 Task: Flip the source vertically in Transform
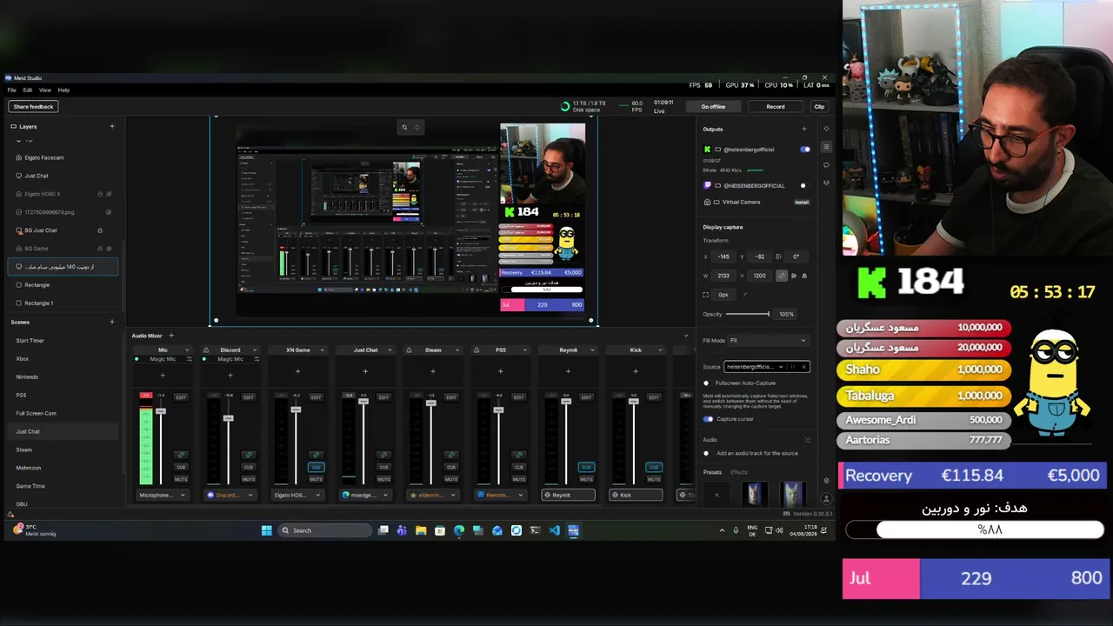coord(803,276)
